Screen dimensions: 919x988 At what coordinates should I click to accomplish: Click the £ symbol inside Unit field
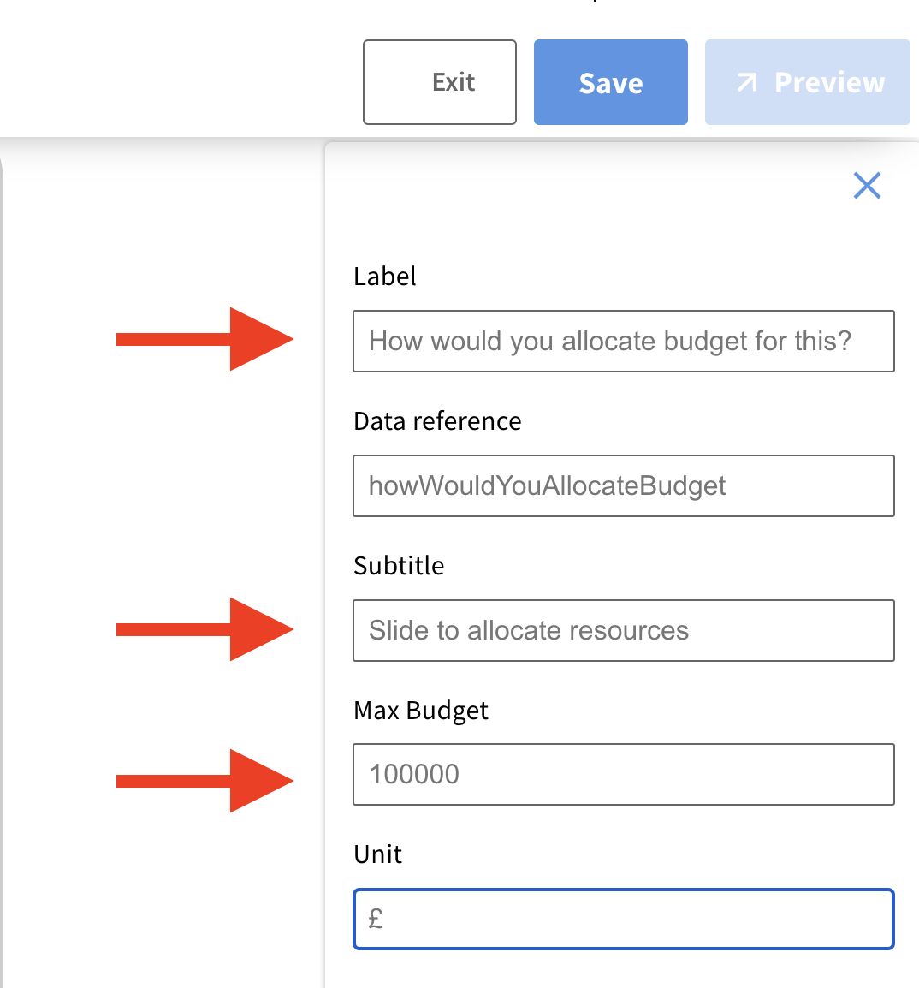click(375, 919)
